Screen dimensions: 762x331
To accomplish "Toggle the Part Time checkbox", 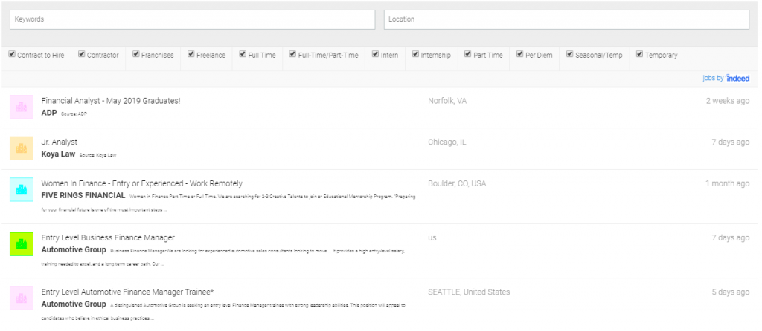I will click(x=468, y=54).
